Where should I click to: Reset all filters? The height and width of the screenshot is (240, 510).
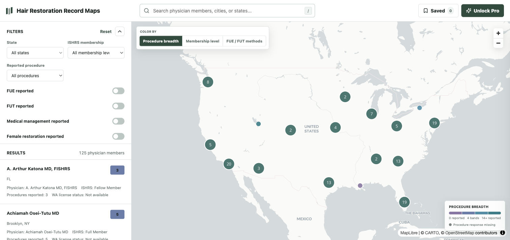(x=106, y=31)
